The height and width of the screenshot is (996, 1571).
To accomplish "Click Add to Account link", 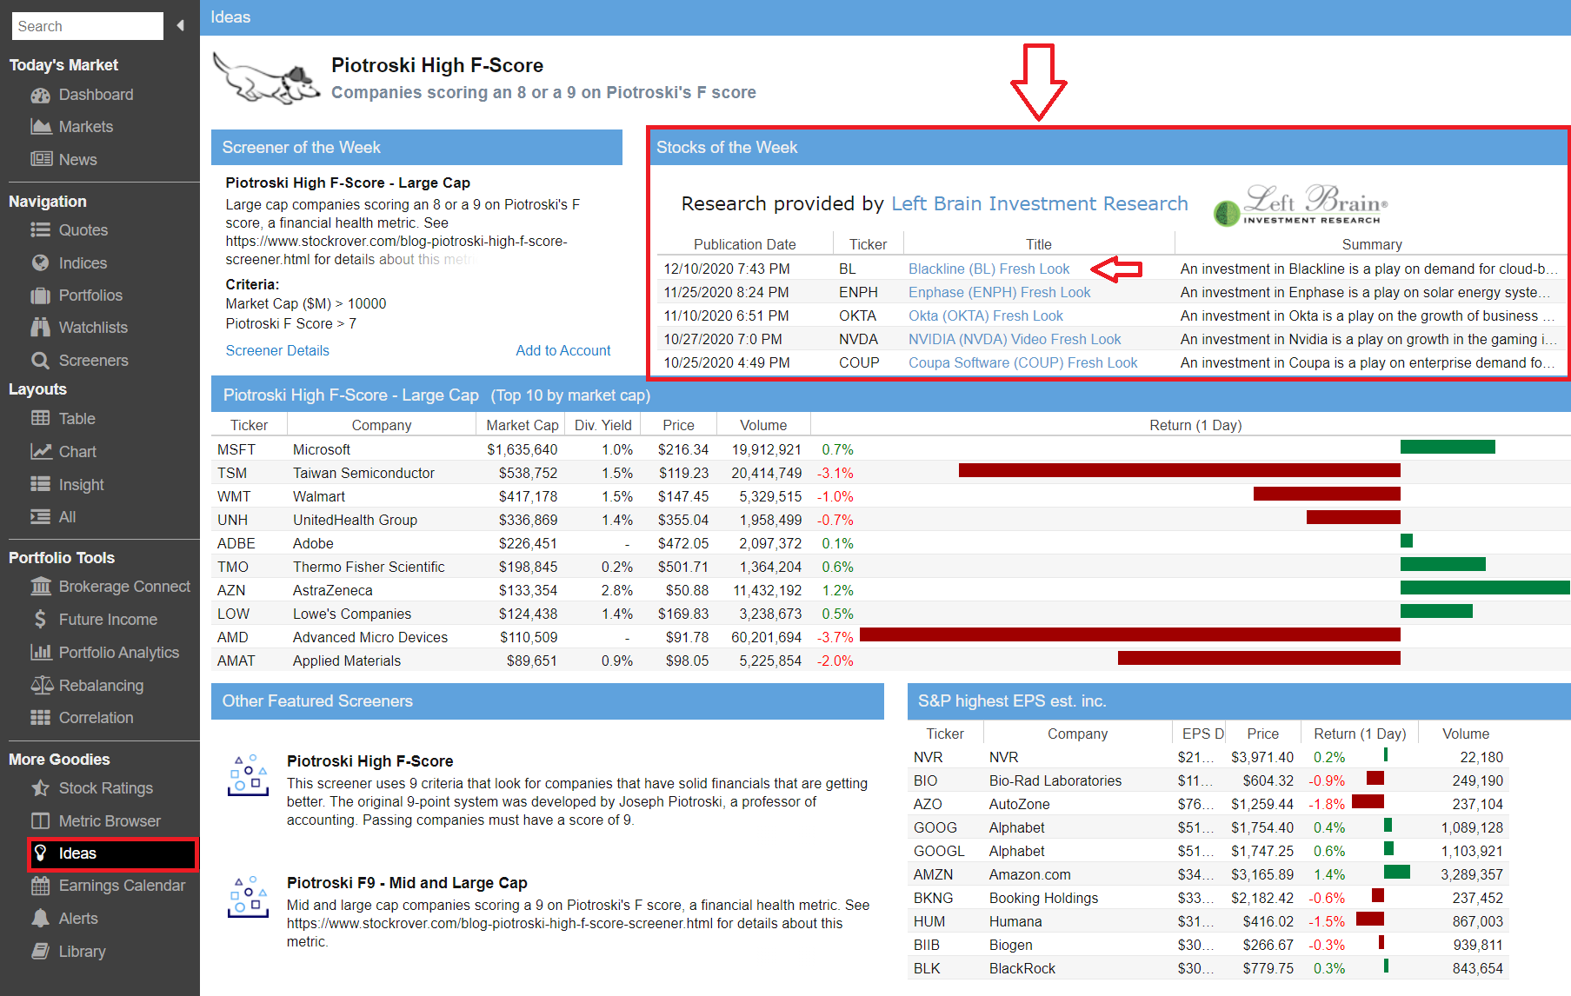I will [x=563, y=350].
